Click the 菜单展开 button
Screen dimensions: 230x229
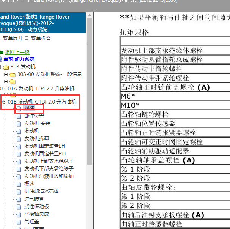pyautogui.click(x=13, y=38)
